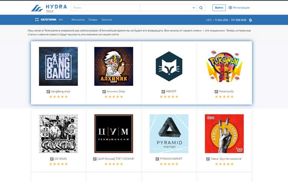Open the Магазины menu item

tap(78, 20)
